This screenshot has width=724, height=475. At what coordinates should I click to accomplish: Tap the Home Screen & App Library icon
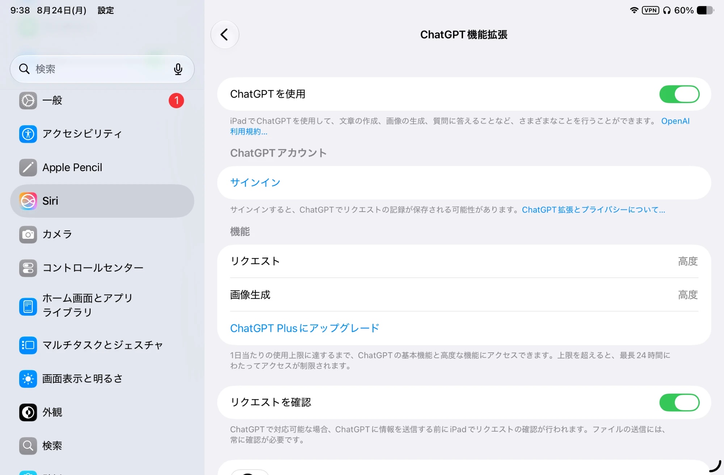point(28,306)
